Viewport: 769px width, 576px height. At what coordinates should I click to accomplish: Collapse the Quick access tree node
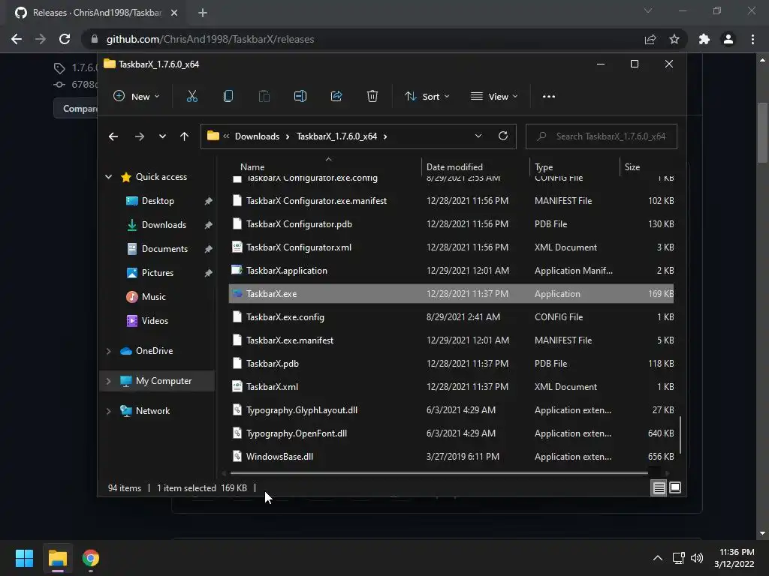108,177
